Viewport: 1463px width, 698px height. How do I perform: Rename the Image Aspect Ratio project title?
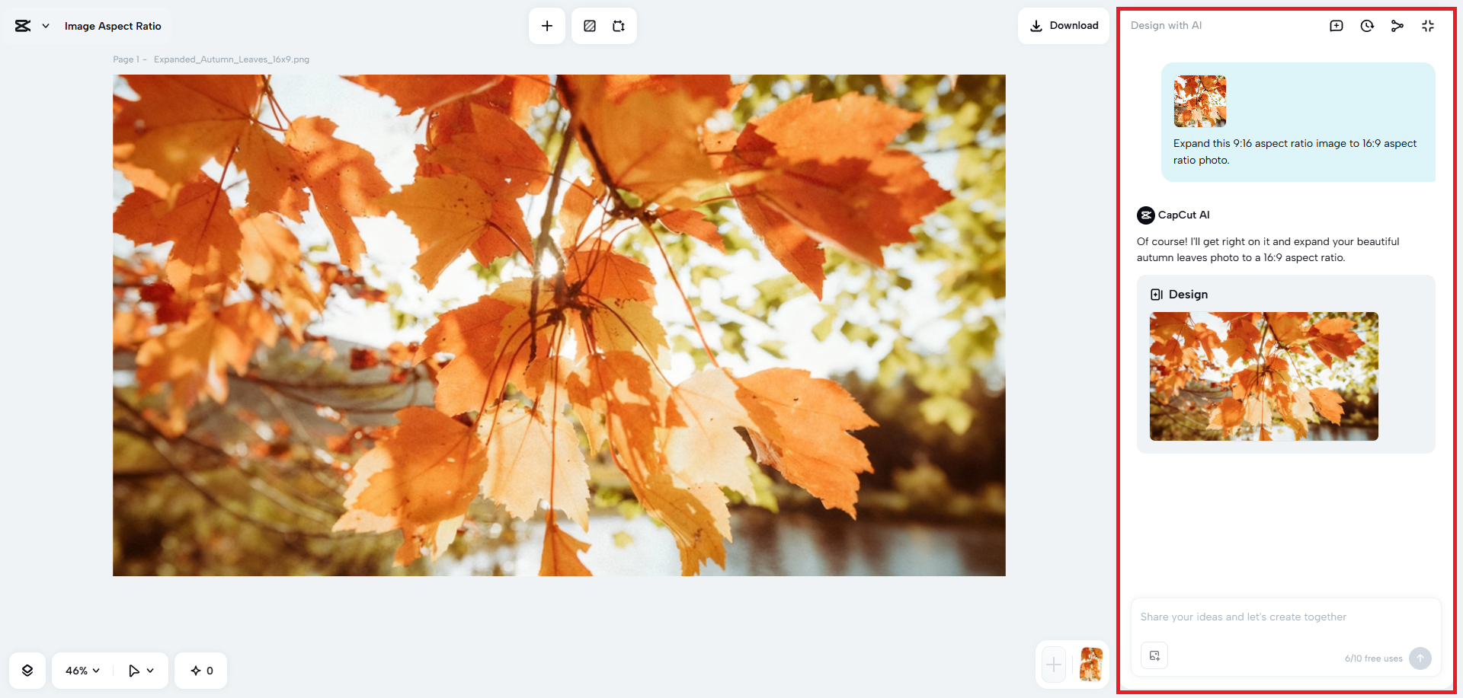point(113,26)
